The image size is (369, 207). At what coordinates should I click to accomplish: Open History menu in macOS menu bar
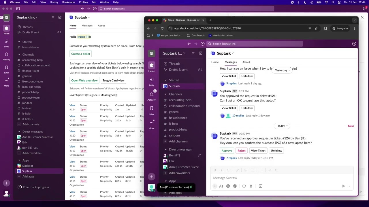tap(54, 2)
